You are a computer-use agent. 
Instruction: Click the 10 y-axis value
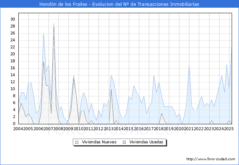13,89
